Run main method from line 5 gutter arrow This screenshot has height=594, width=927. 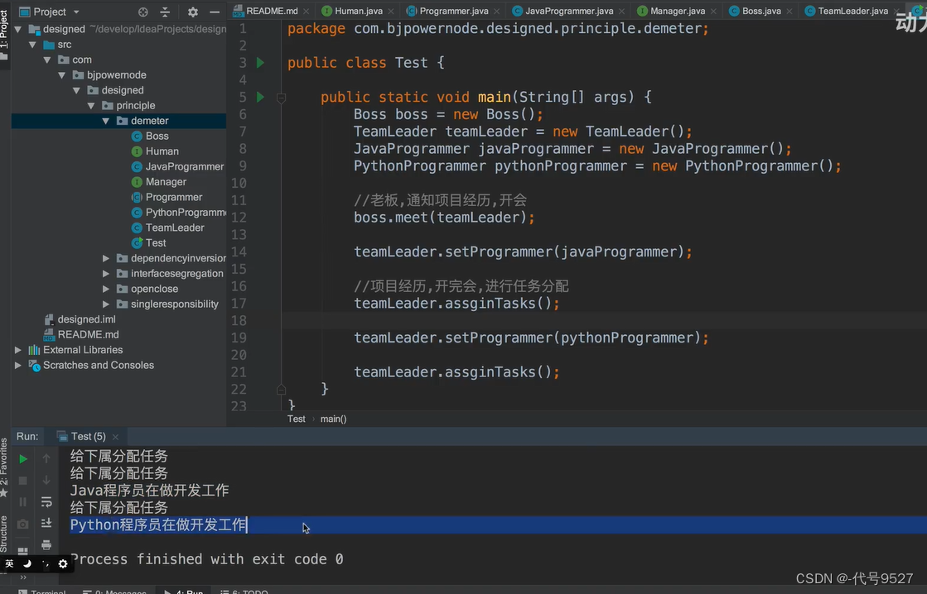point(260,97)
